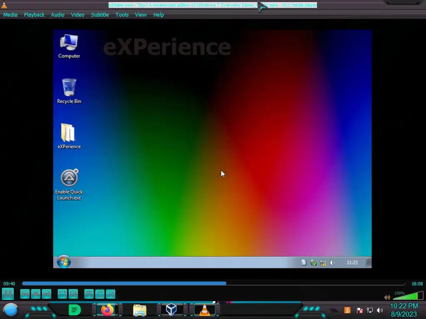Click the Recycle Bin icon in the video
Viewport: 426px width, 319px height.
point(69,91)
